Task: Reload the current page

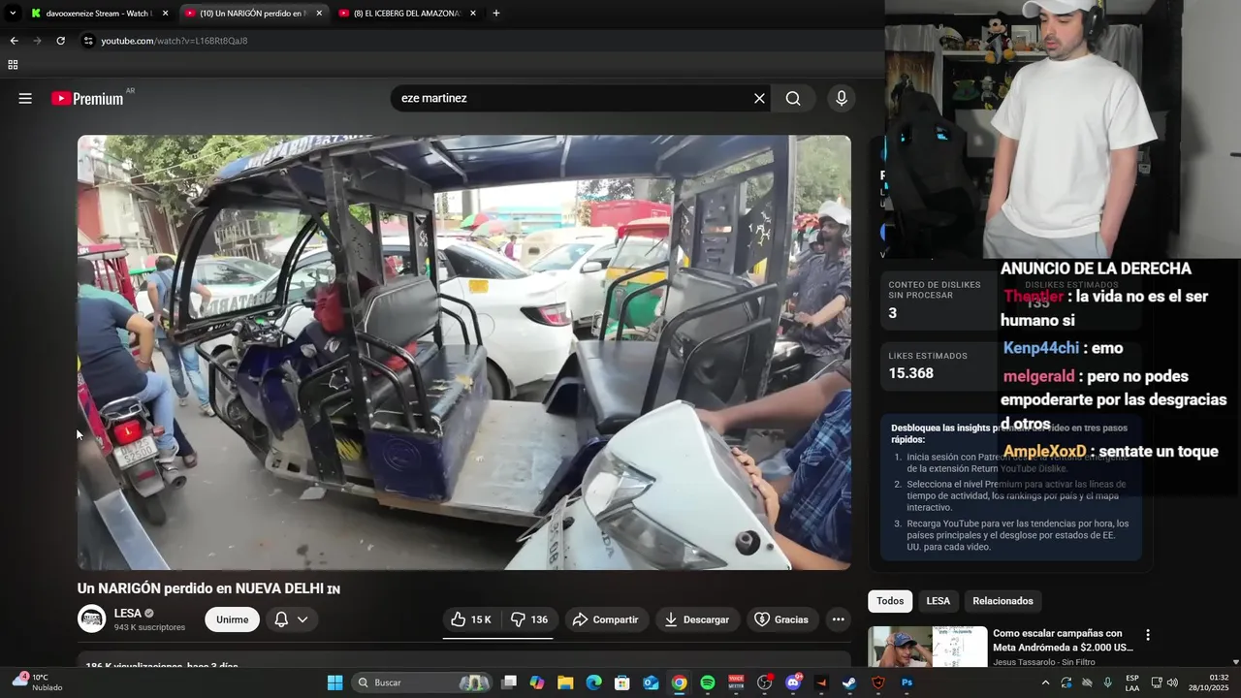Action: 60,41
